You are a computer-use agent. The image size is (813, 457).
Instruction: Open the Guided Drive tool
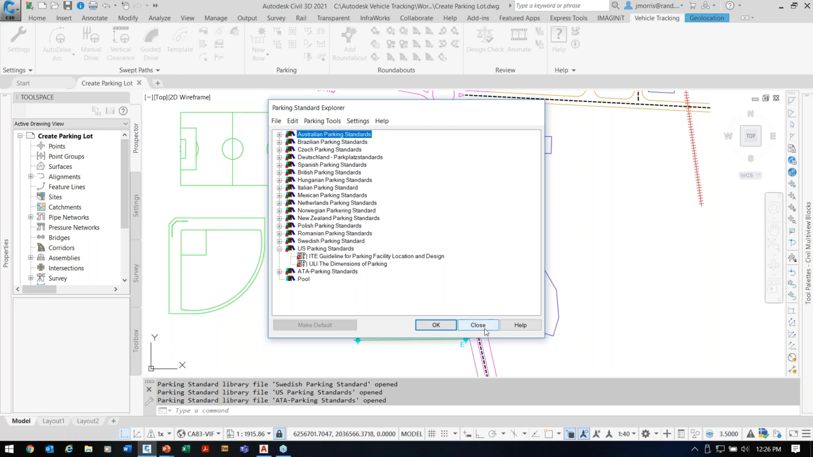click(x=150, y=44)
